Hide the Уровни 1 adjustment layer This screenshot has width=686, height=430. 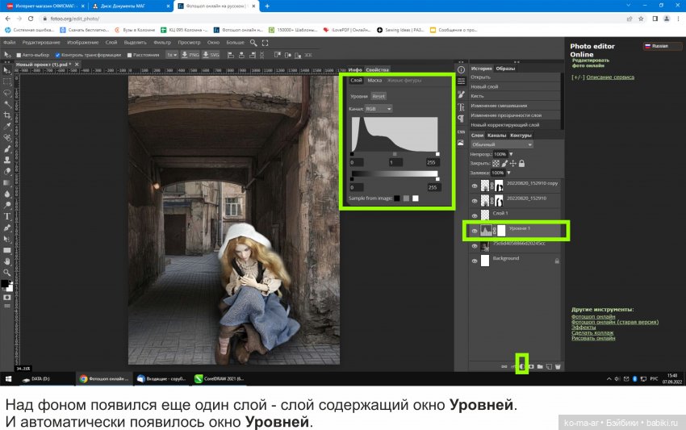coord(475,231)
